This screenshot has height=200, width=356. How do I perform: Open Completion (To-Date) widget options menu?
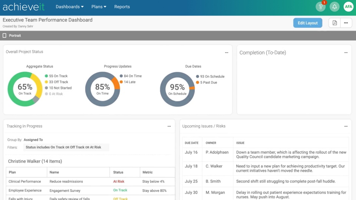click(x=346, y=53)
